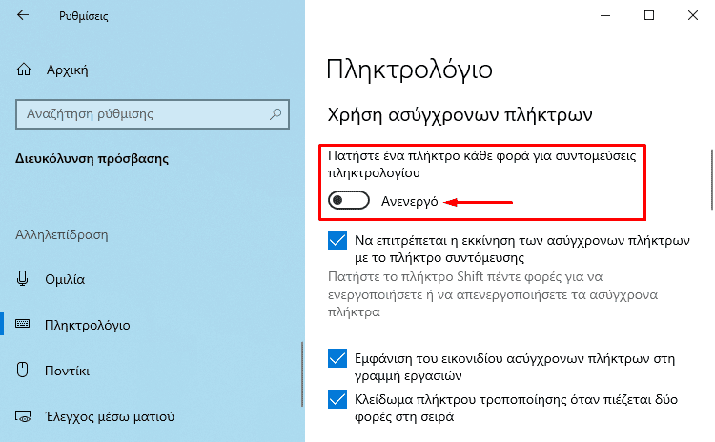Click the search magnifier icon
The image size is (715, 442).
coord(276,114)
